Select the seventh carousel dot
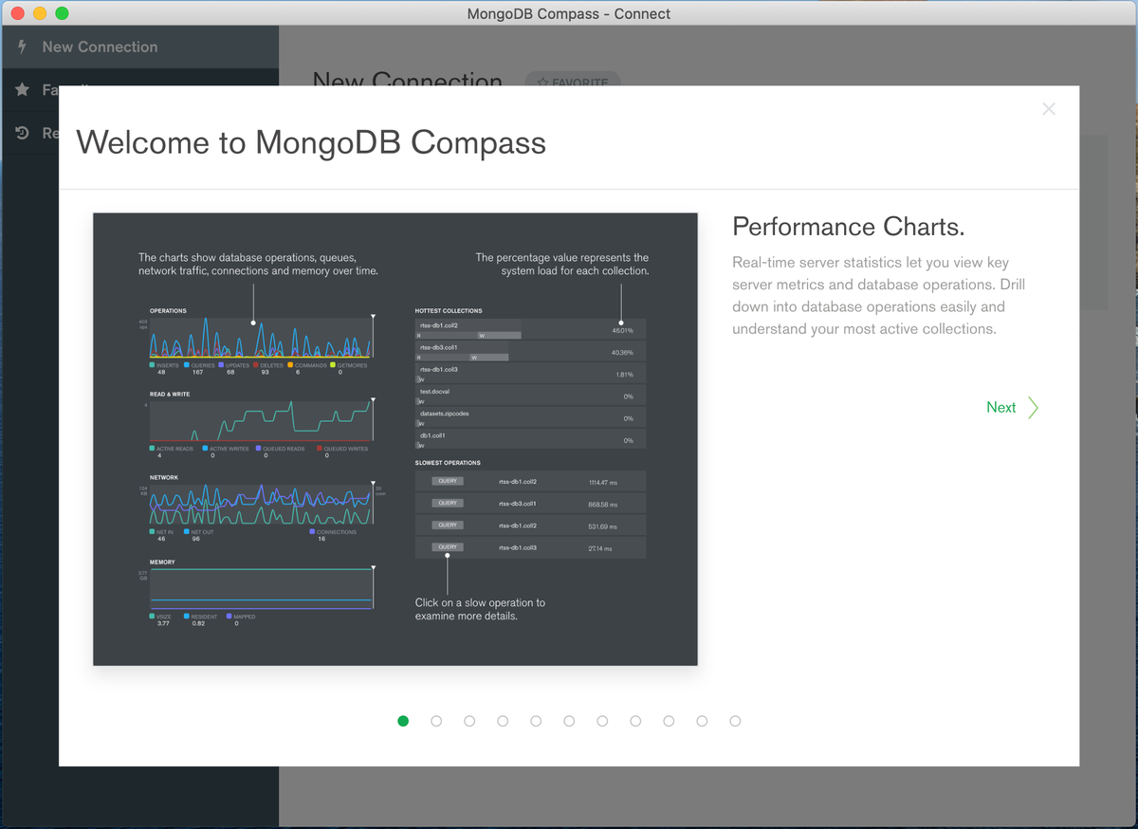The image size is (1138, 829). [x=602, y=721]
